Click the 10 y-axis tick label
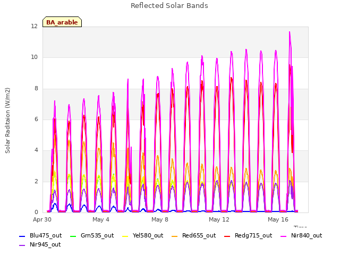The image size is (340, 255). coord(34,57)
